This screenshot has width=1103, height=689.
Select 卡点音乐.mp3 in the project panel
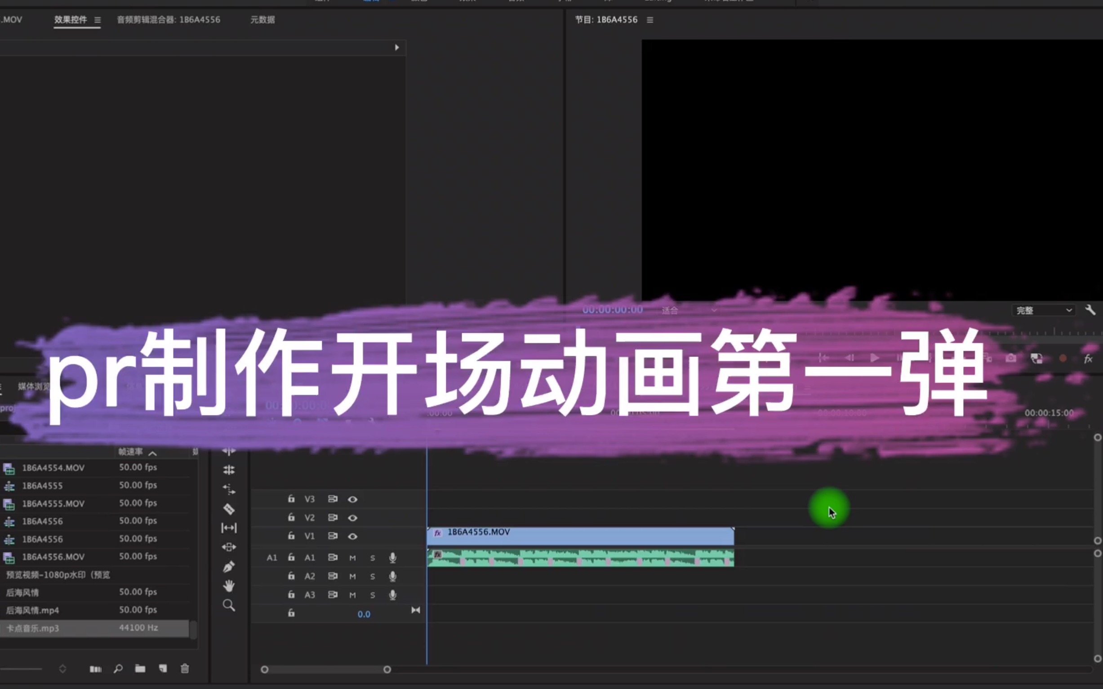[x=32, y=628]
